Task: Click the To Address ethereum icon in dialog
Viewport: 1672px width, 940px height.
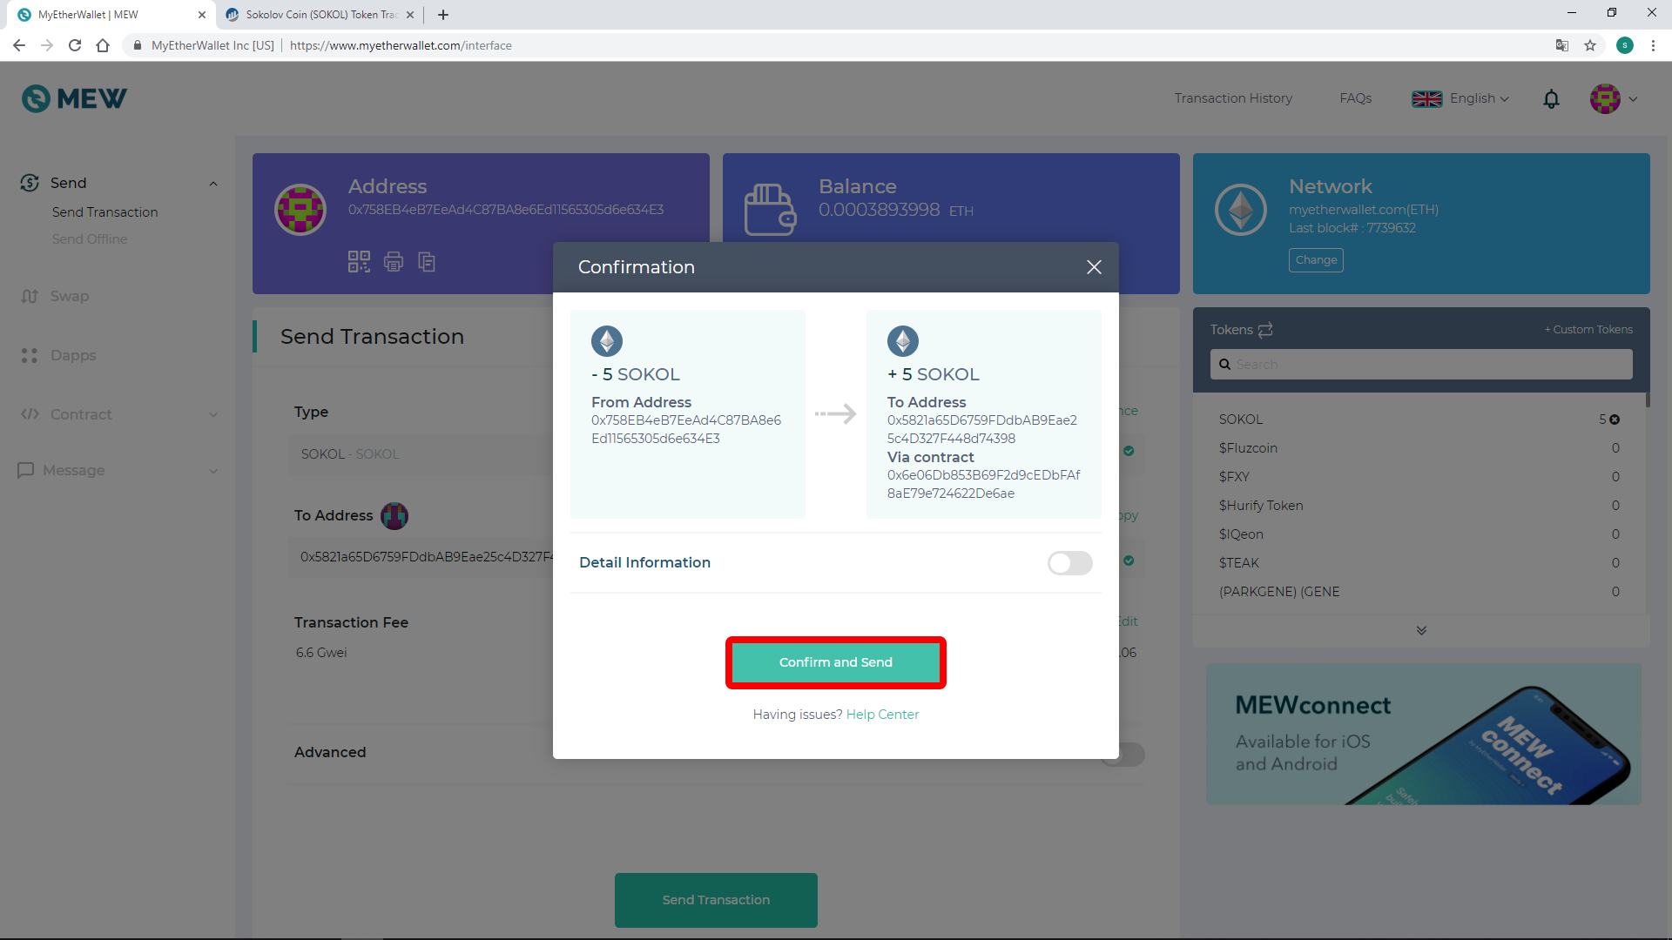Action: pos(903,341)
